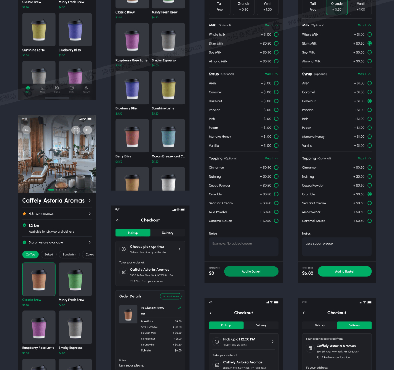Click the carousel page dots on cafe photo

(x=57, y=190)
